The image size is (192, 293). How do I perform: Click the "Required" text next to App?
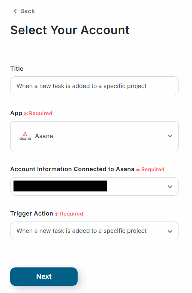coord(40,114)
